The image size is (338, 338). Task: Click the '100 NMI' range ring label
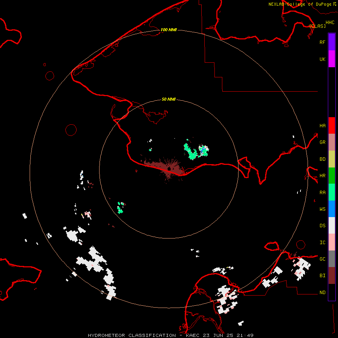click(x=169, y=30)
